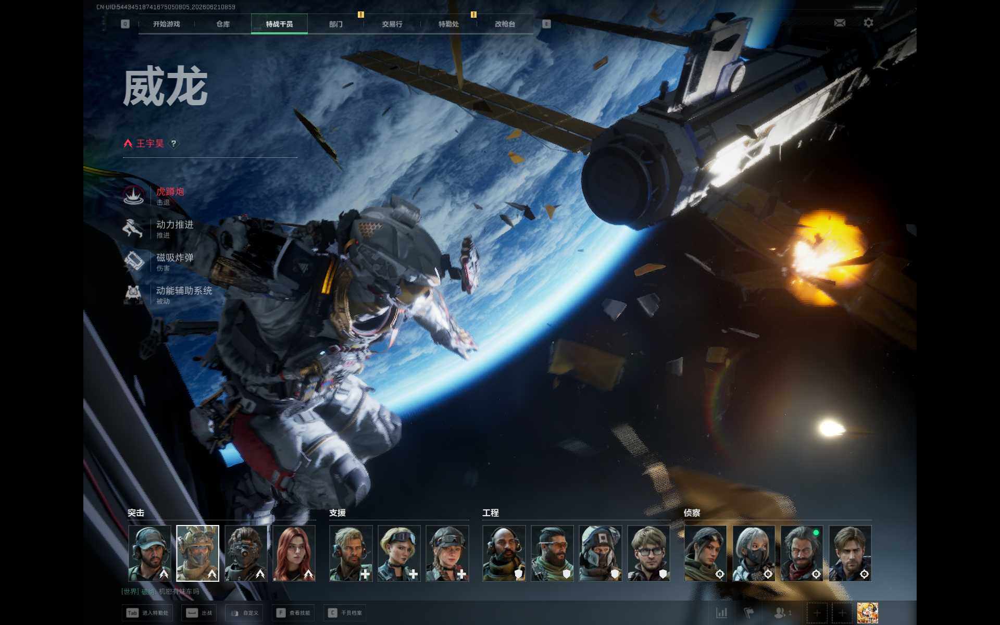Click the second empty squad slot plus
The width and height of the screenshot is (1000, 625).
pos(842,613)
